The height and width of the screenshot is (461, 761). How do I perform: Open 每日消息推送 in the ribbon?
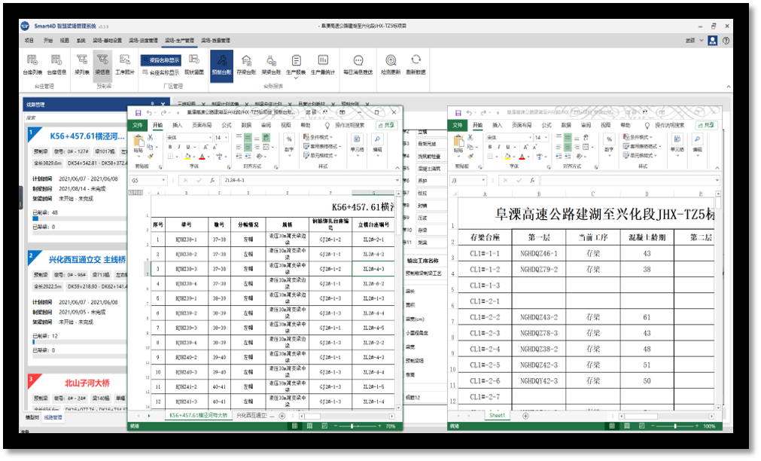pos(358,63)
